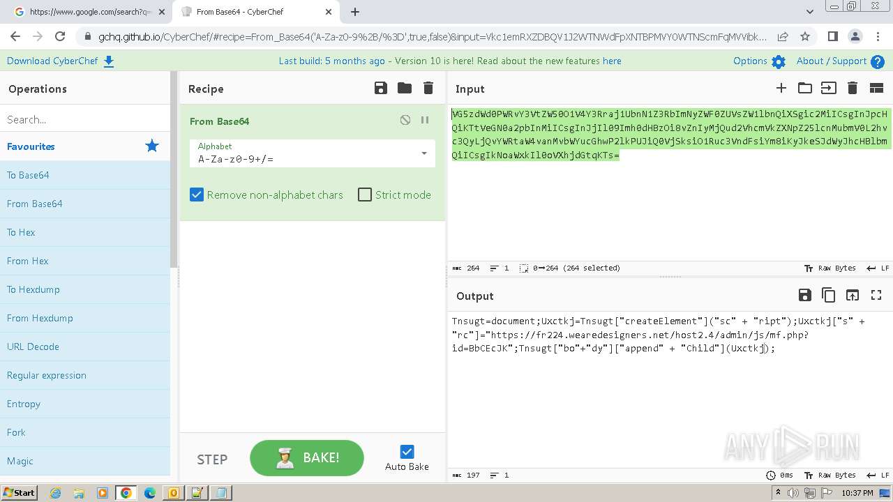Image resolution: width=893 pixels, height=502 pixels.
Task: Pick Regular expression operation
Action: tap(85, 375)
